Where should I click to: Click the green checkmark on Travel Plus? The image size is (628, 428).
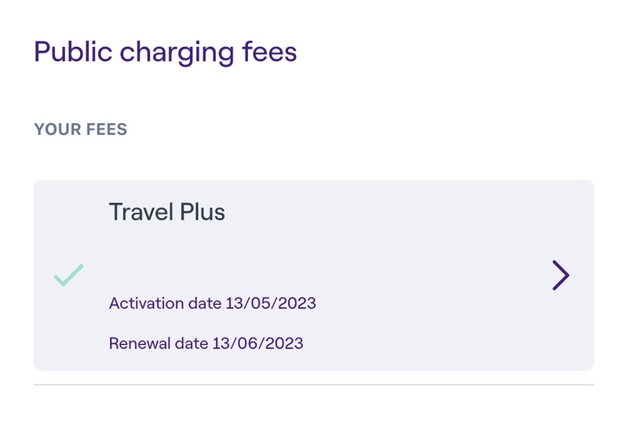click(69, 275)
